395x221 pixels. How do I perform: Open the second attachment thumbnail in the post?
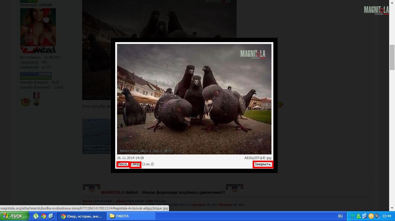97,136
